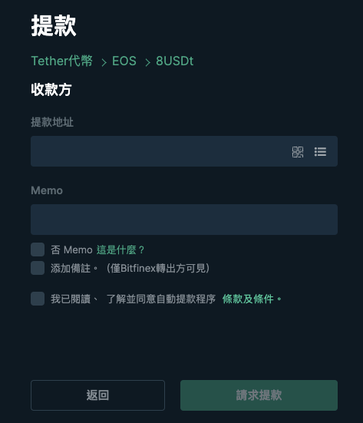363x423 pixels.
Task: Select the 8USDt breadcrumb item
Action: click(174, 61)
